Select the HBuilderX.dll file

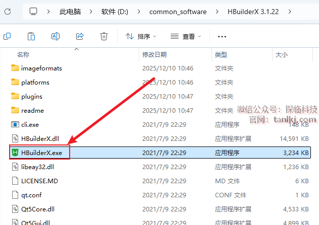click(x=40, y=139)
